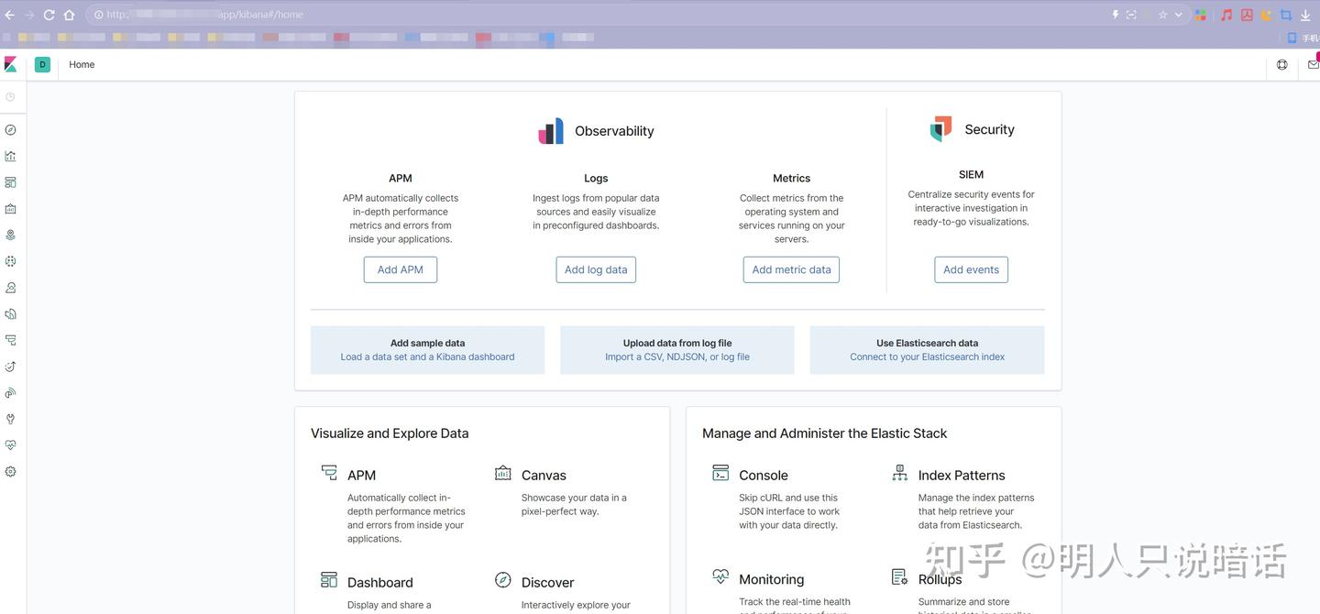Open the Dashboard app icon
The width and height of the screenshot is (1320, 614).
coord(10,182)
